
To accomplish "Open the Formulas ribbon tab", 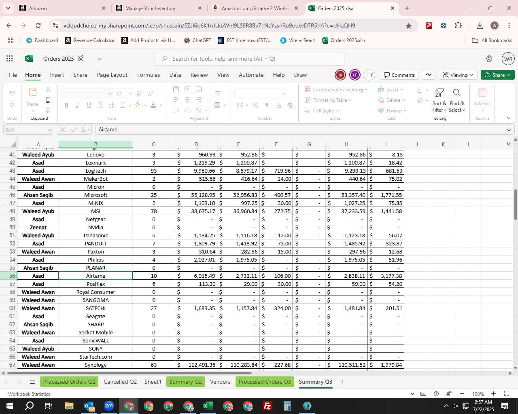I will [149, 75].
